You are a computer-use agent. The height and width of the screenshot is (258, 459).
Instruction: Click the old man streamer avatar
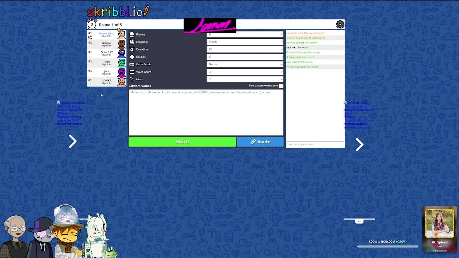coord(14,236)
